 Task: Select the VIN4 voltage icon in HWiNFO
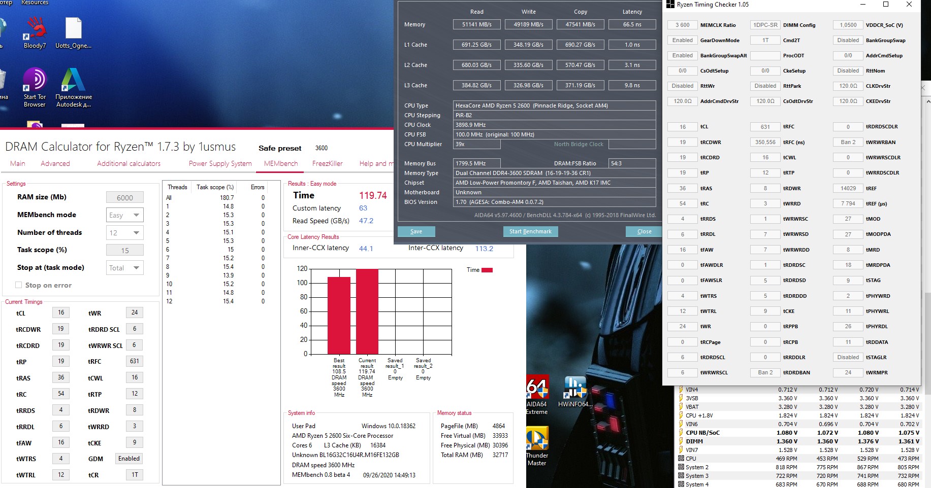[x=681, y=390]
